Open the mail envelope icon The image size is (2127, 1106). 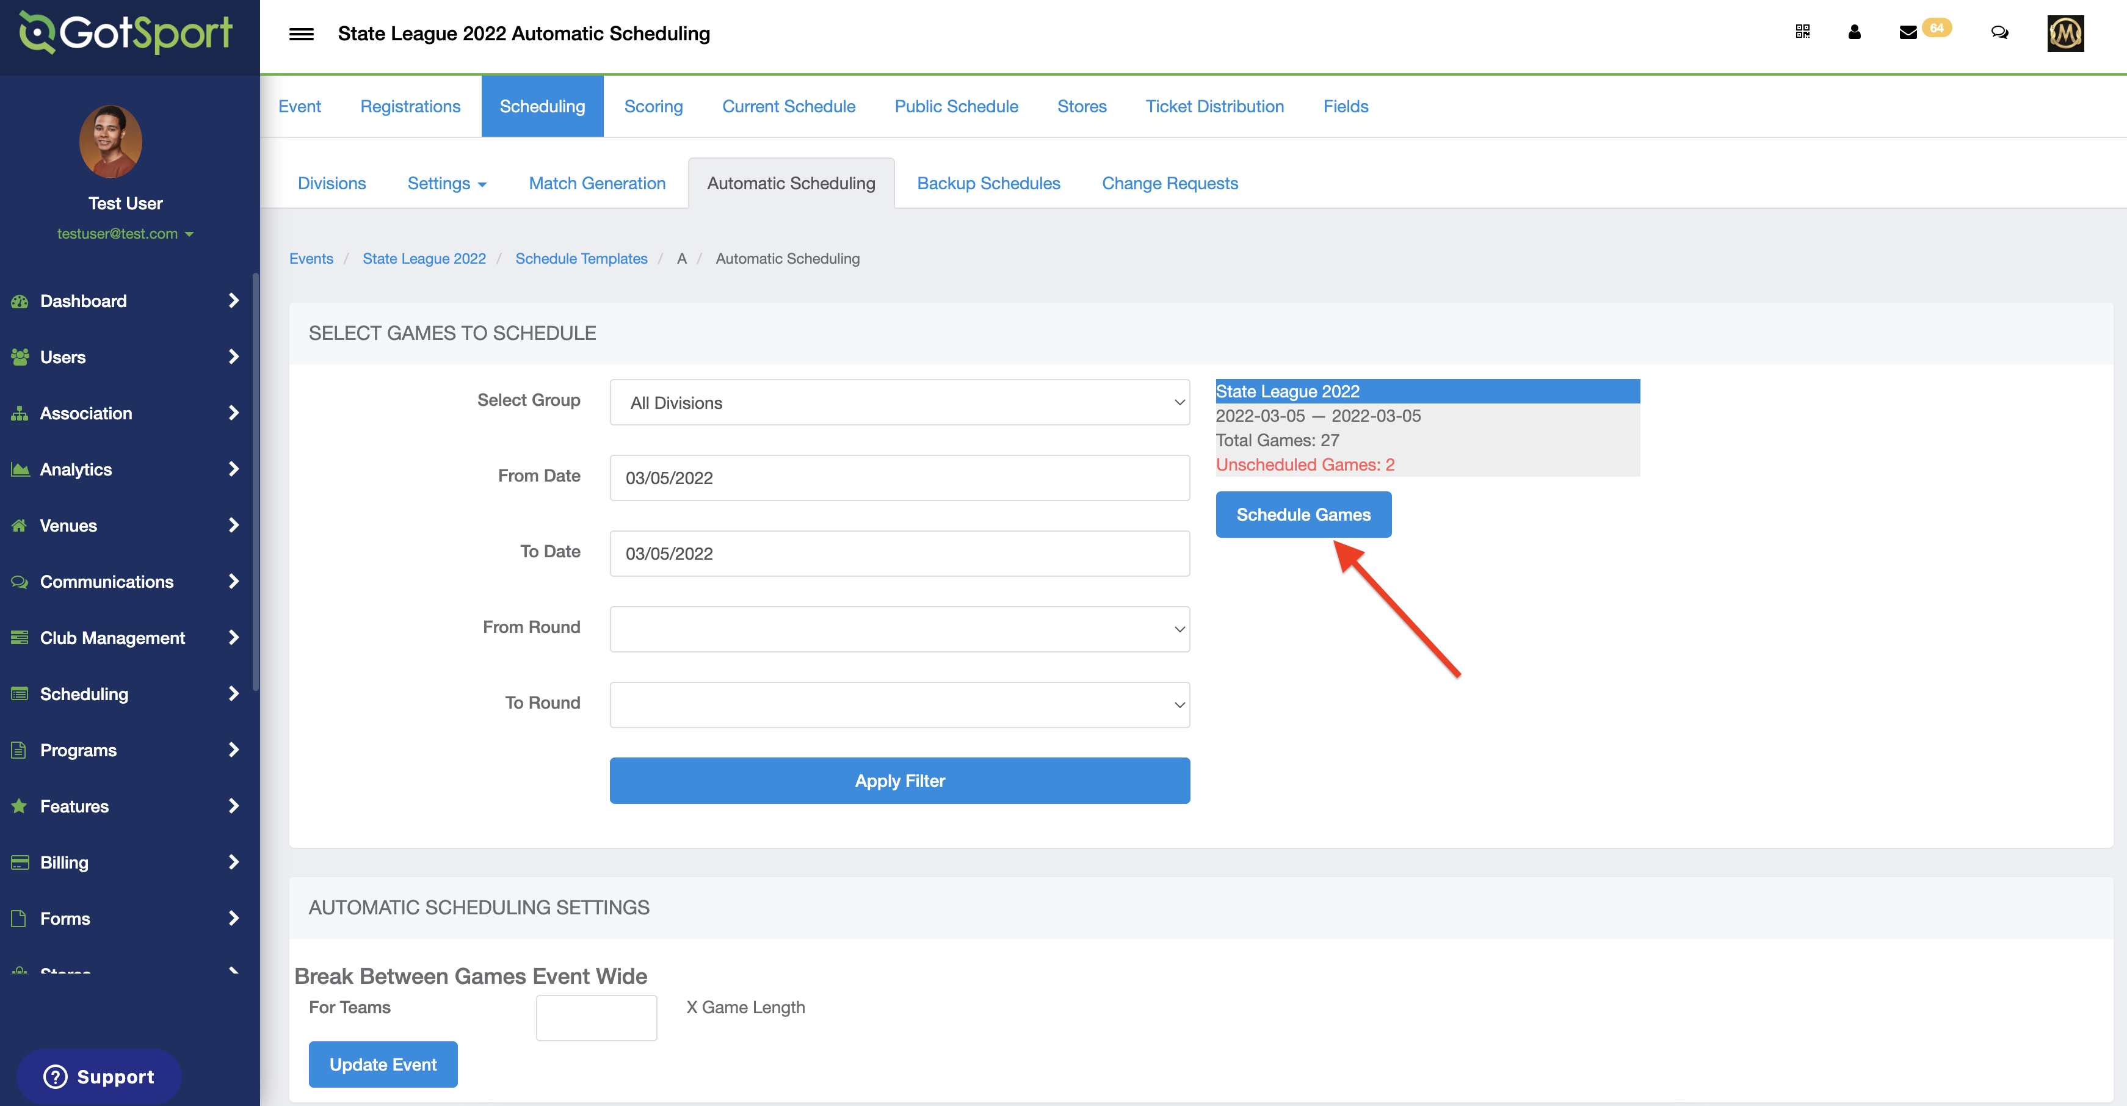(1908, 32)
